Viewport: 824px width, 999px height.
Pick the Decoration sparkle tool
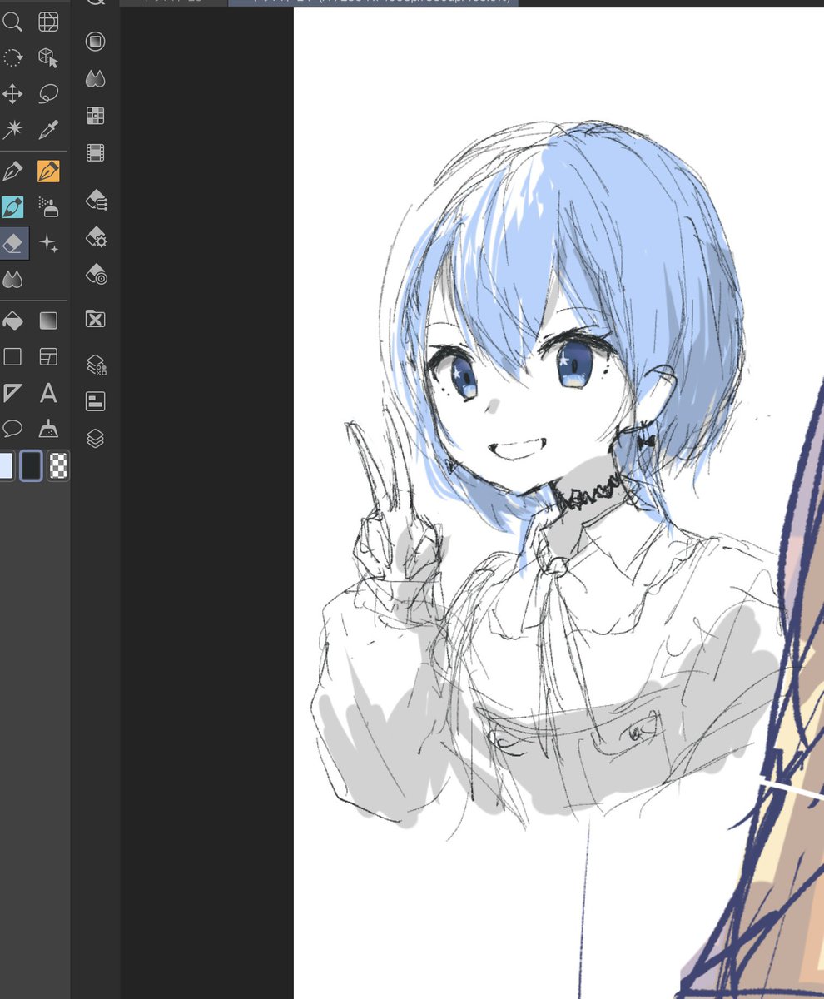click(x=48, y=243)
